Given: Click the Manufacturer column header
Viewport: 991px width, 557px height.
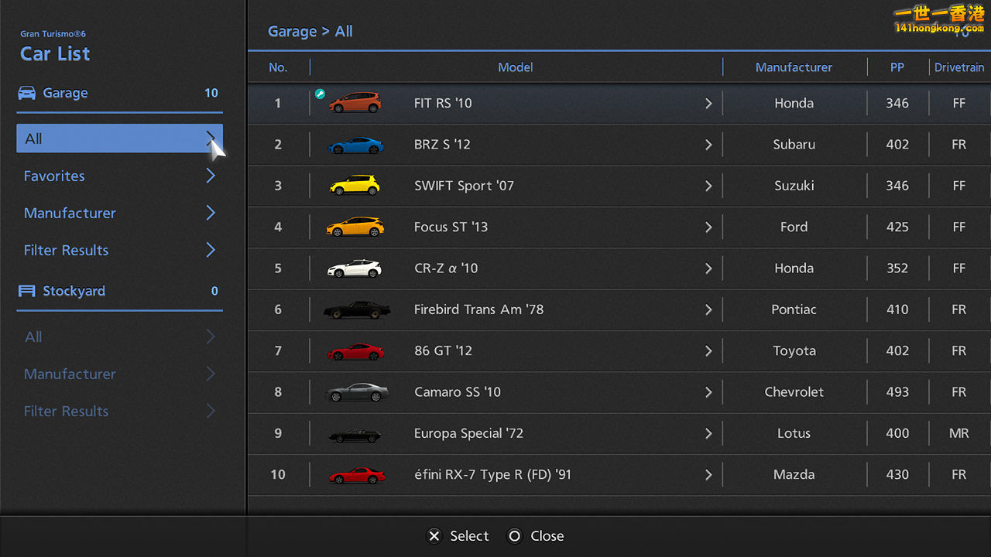Looking at the screenshot, I should click(794, 67).
